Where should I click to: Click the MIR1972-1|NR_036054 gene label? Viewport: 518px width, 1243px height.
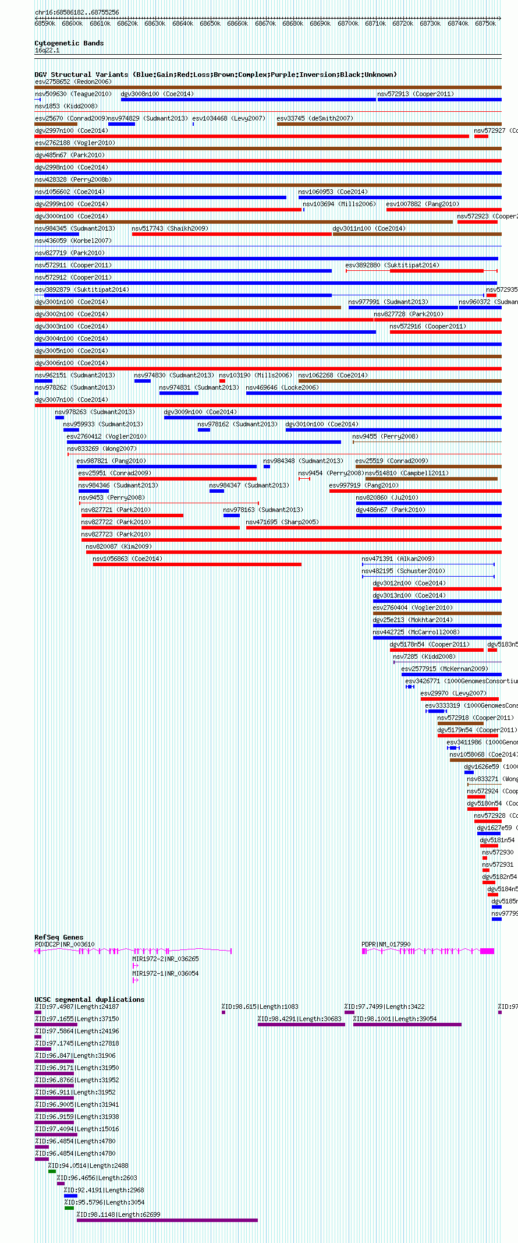165,973
